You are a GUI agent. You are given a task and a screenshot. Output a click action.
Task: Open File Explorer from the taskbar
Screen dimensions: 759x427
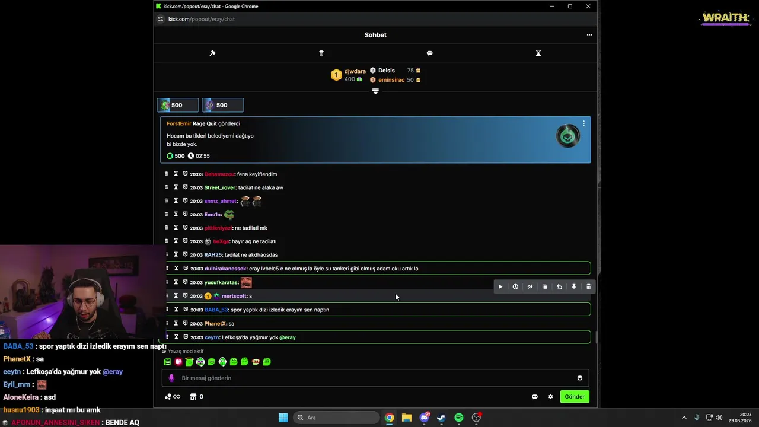point(406,418)
